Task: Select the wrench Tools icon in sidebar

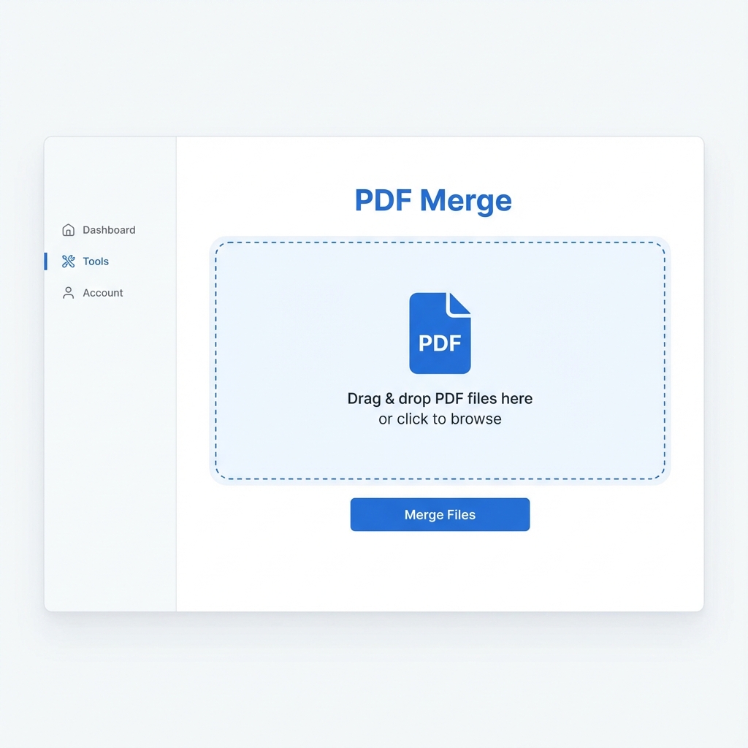Action: 67,261
